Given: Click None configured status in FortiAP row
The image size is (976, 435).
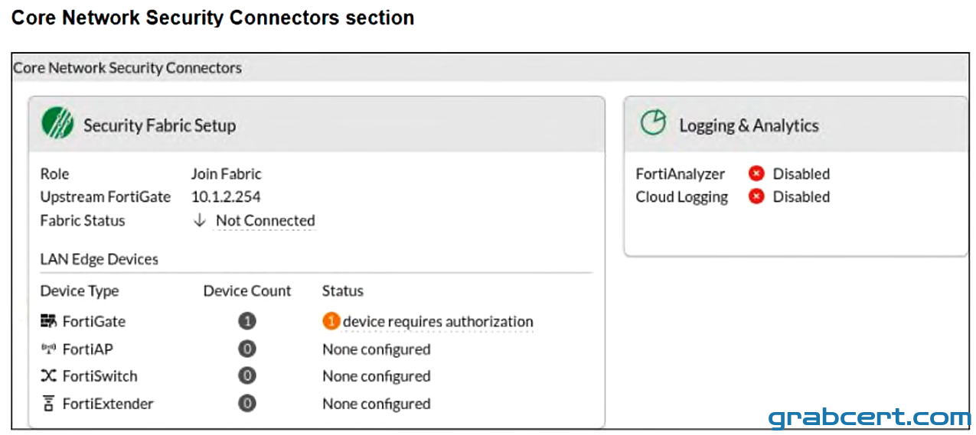Looking at the screenshot, I should 377,349.
